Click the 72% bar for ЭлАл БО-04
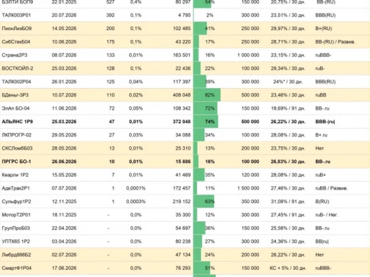This screenshot has width=370, height=277. click(x=205, y=108)
